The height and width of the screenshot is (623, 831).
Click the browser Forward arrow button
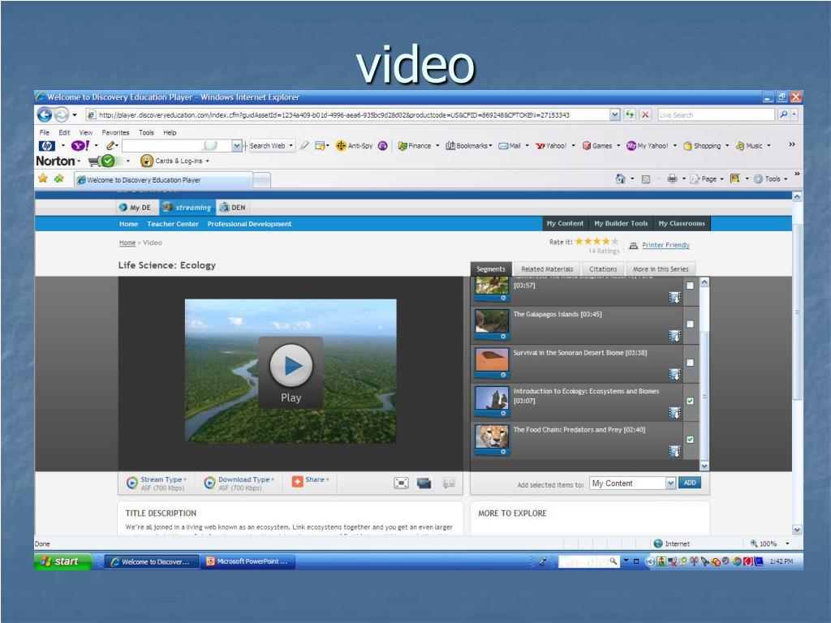click(62, 114)
